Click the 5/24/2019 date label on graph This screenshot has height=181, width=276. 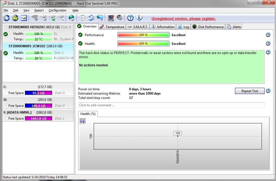(x=178, y=157)
